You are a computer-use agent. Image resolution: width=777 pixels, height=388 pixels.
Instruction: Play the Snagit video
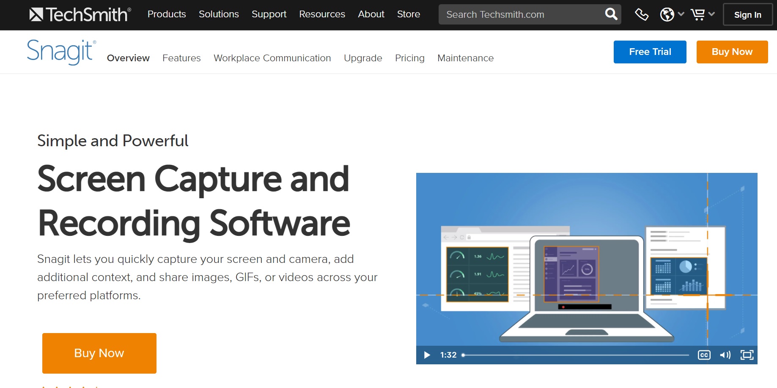pos(427,355)
